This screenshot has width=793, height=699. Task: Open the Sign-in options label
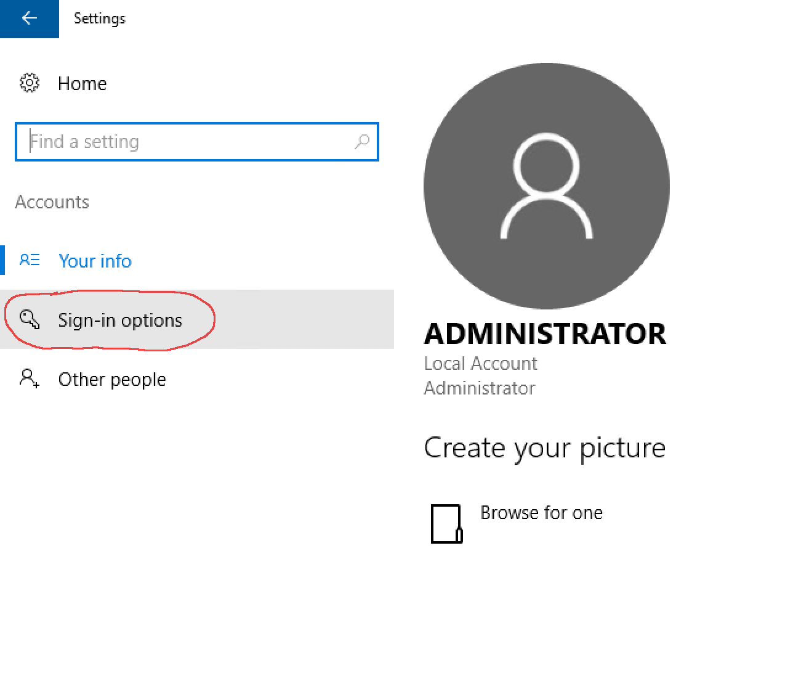120,321
